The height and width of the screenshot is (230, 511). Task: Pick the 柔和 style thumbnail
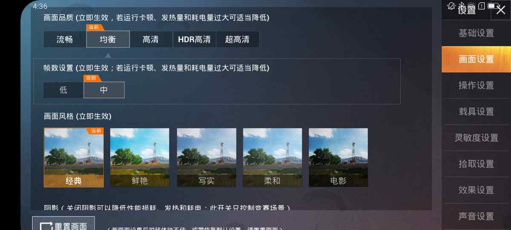tap(272, 158)
